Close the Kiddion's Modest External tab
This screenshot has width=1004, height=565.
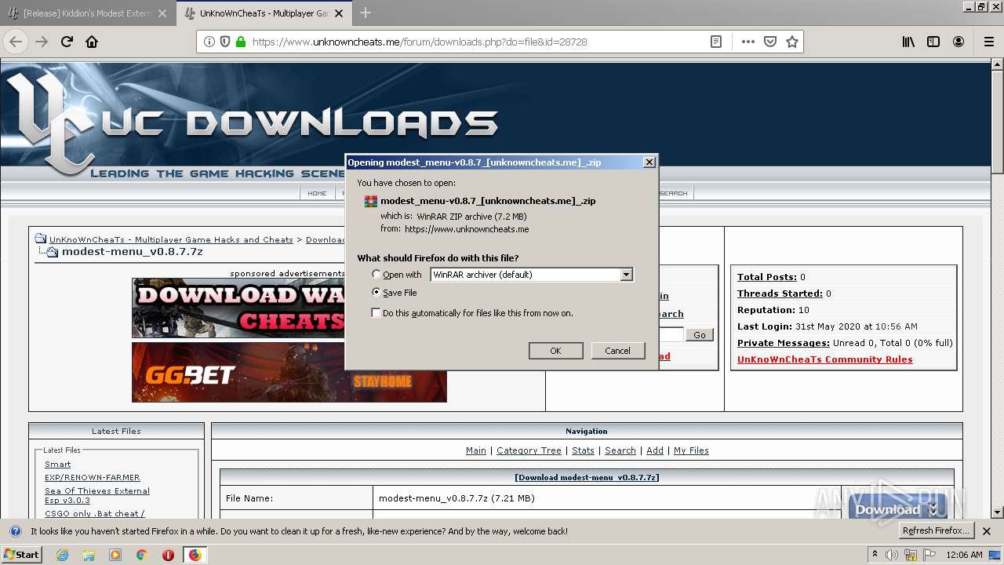[x=162, y=13]
